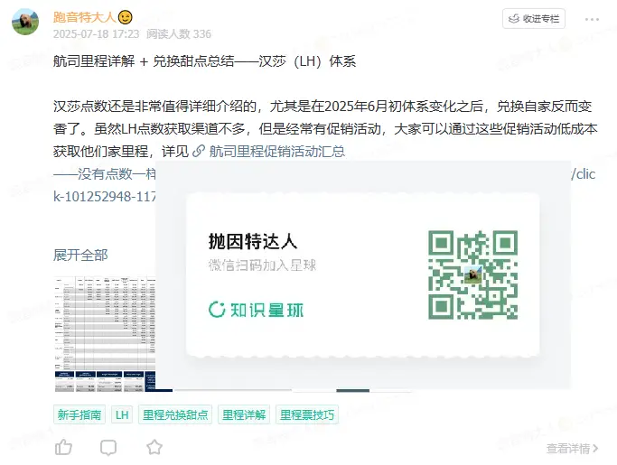Click the winking emoji next to author name
617x465 pixels.
(126, 18)
